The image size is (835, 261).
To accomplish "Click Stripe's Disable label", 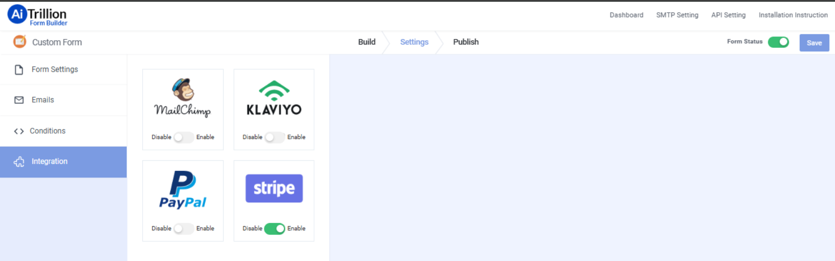I will [252, 228].
